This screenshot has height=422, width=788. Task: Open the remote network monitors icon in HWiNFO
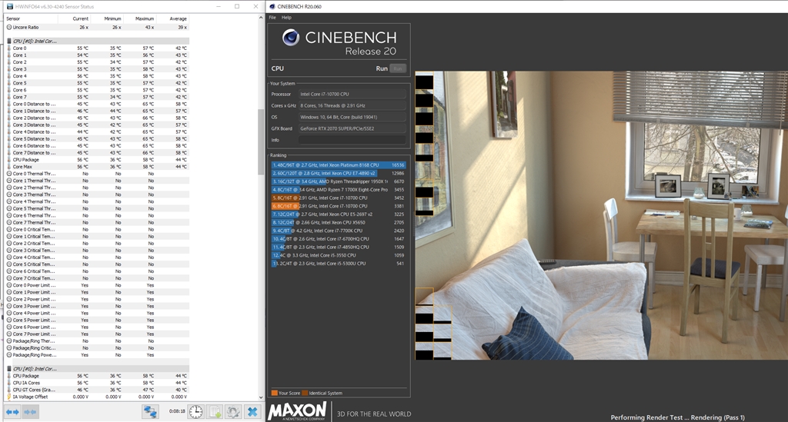pyautogui.click(x=150, y=412)
